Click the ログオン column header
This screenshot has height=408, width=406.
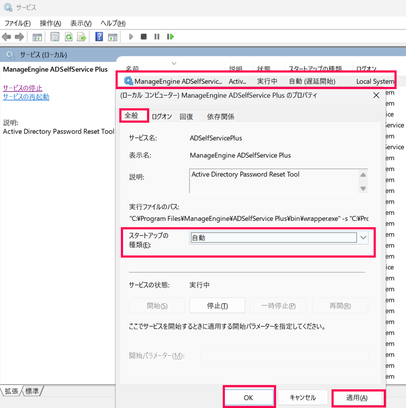click(x=367, y=68)
